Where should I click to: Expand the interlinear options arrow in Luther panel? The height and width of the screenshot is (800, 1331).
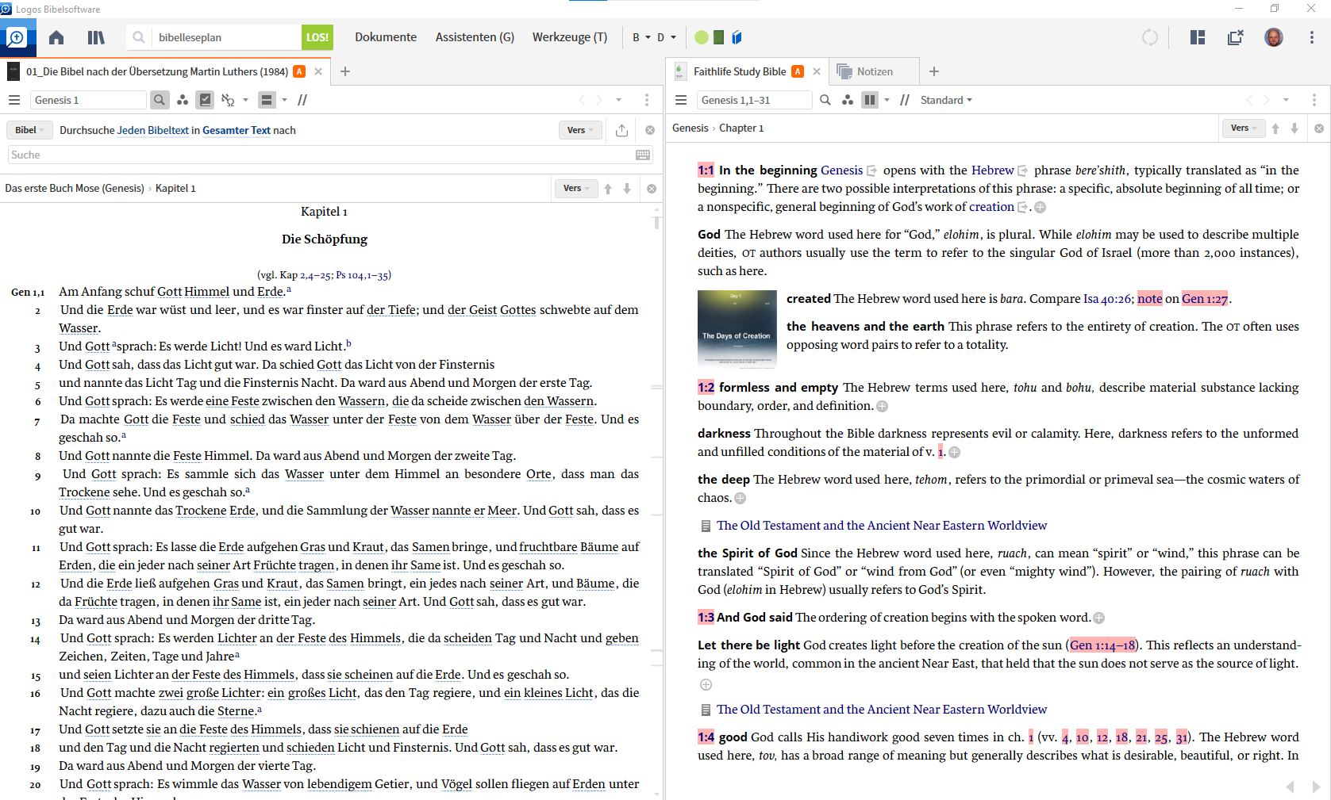tap(246, 100)
